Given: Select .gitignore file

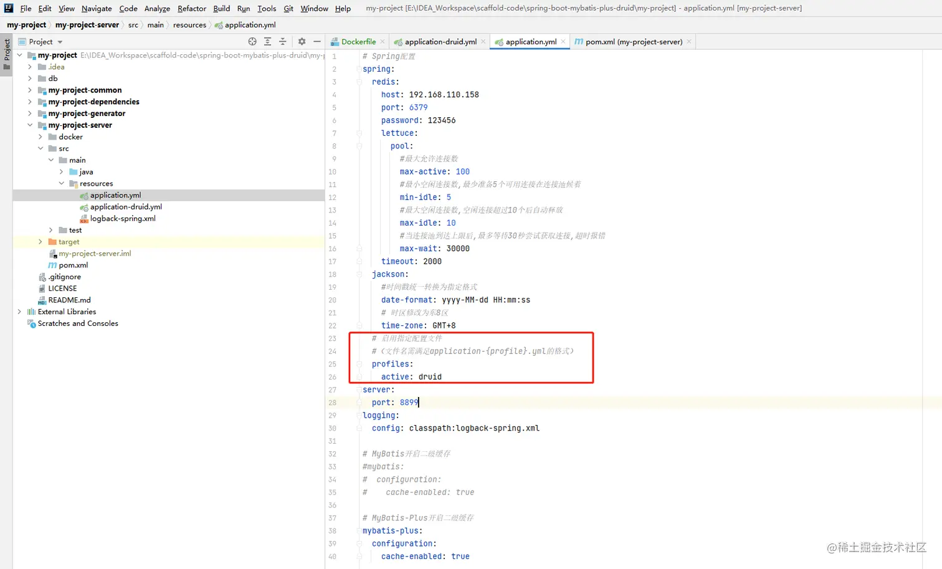Looking at the screenshot, I should 65,277.
